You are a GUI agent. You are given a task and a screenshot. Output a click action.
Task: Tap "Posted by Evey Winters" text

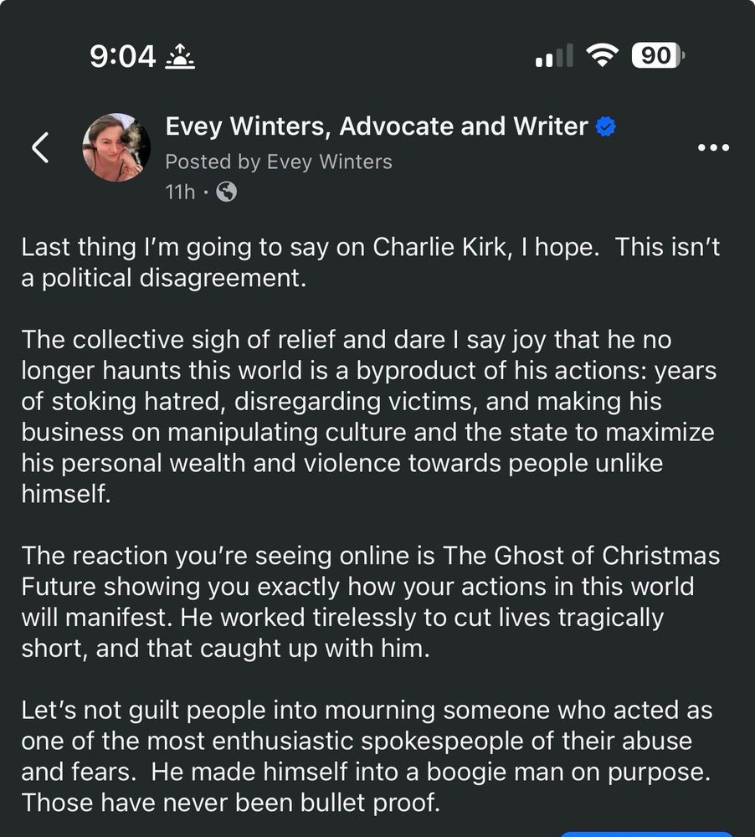coord(278,161)
